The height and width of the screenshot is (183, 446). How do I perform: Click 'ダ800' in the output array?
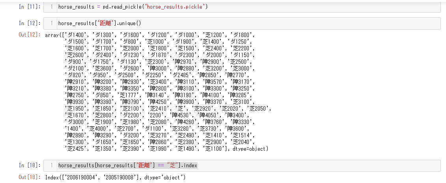[x=131, y=42]
